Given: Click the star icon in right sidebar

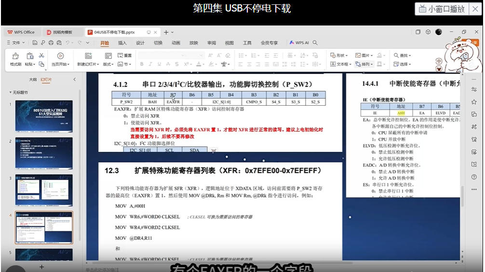Looking at the screenshot, I should (474, 102).
